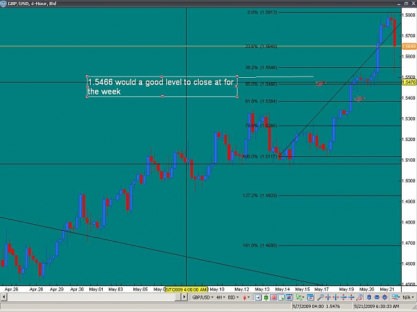417x312 pixels.
Task: Minimize the chart window
Action: coord(399,3)
